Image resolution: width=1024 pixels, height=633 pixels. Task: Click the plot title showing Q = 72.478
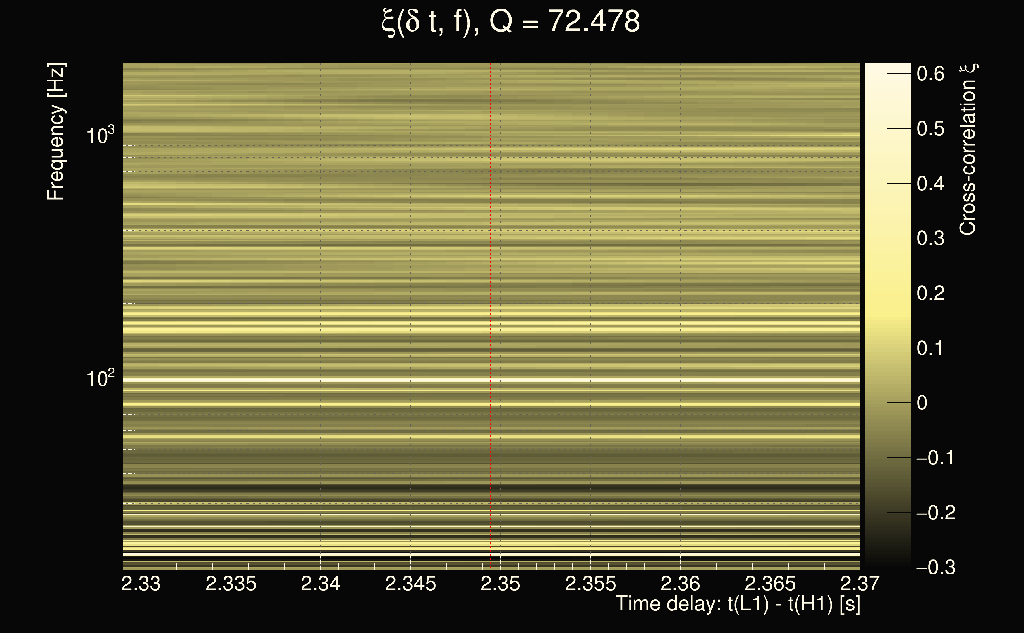[x=511, y=22]
